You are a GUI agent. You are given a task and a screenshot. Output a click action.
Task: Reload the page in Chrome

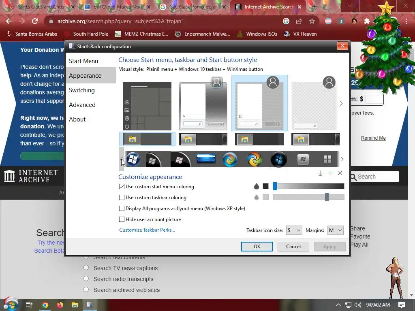[x=35, y=21]
